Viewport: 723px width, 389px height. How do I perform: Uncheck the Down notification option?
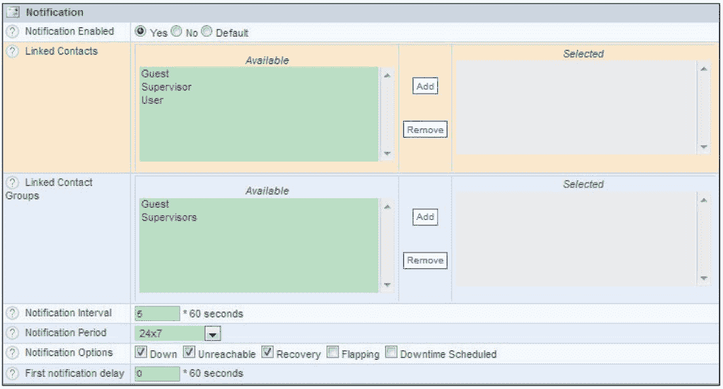(x=141, y=353)
